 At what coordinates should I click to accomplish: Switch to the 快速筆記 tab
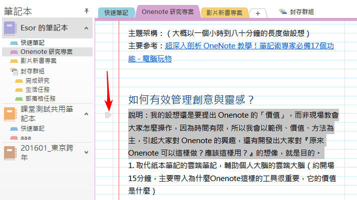(116, 12)
